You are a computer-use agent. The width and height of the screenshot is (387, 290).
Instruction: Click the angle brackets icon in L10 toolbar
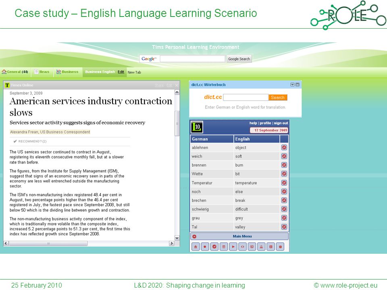[x=243, y=246]
